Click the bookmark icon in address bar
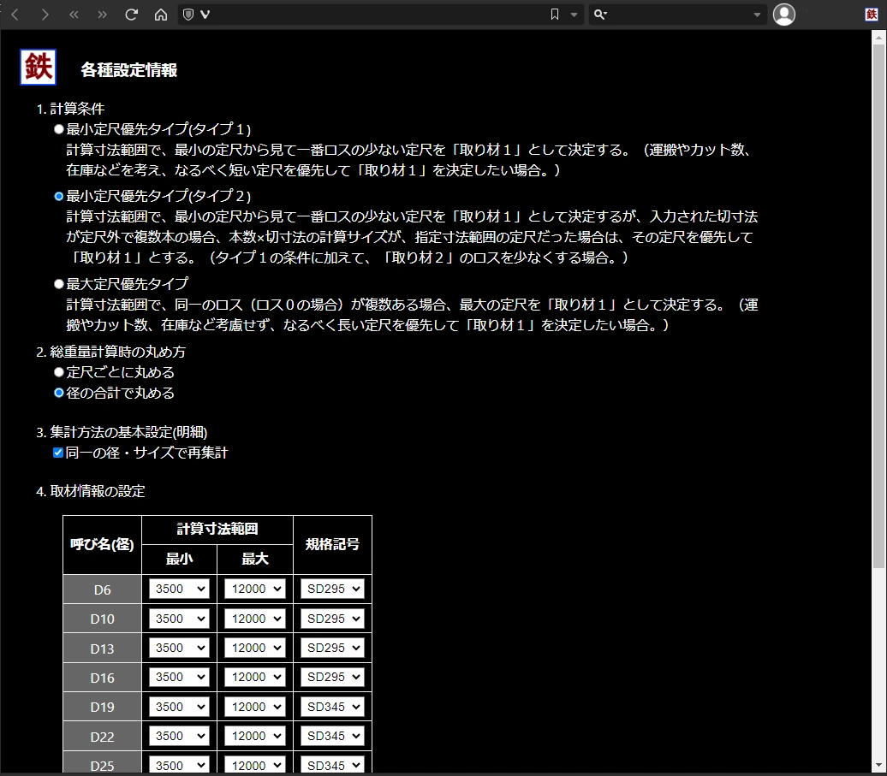The height and width of the screenshot is (776, 887). click(555, 15)
